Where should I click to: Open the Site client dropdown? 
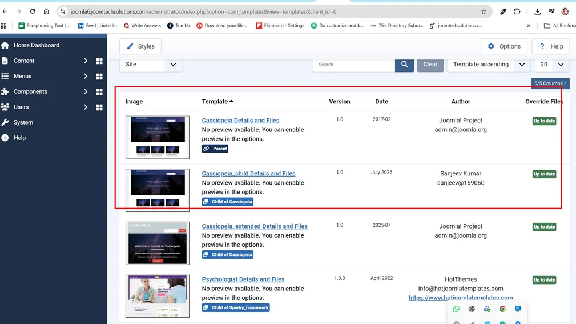151,65
